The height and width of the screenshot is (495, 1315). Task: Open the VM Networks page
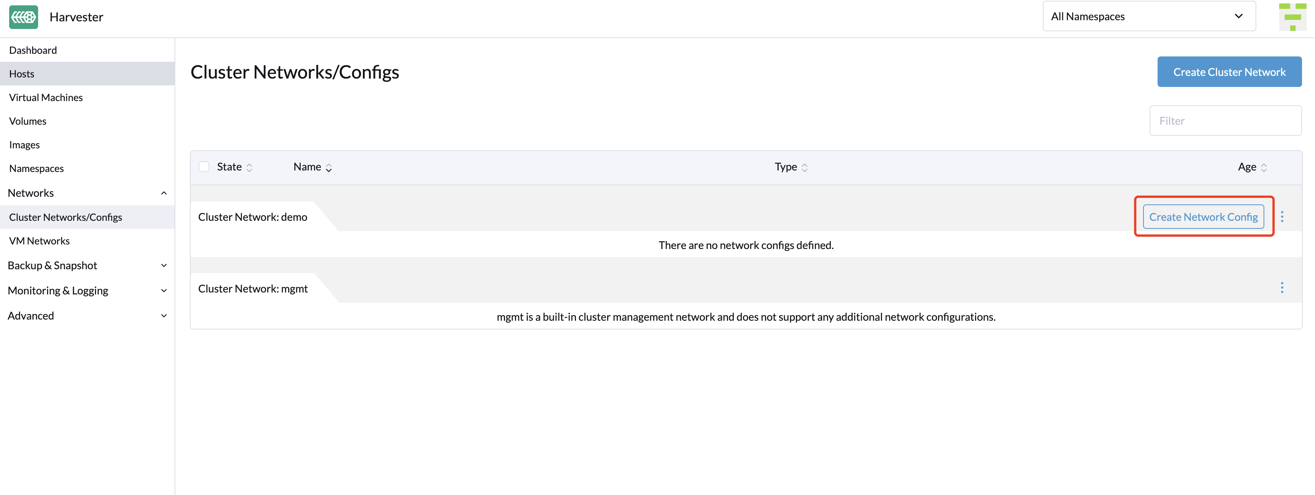point(39,241)
